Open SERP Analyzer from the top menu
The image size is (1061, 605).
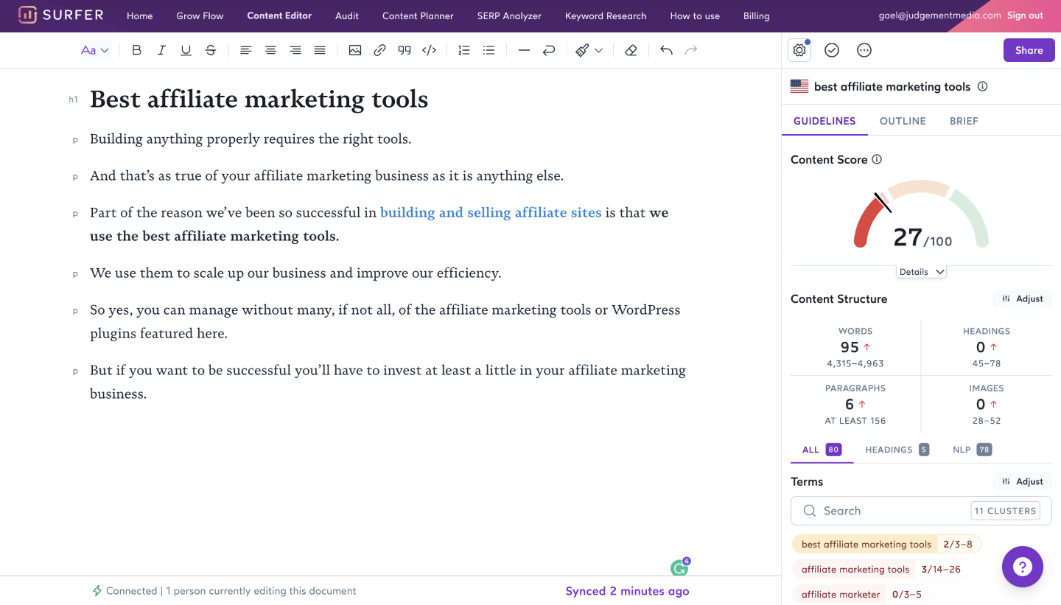point(509,15)
